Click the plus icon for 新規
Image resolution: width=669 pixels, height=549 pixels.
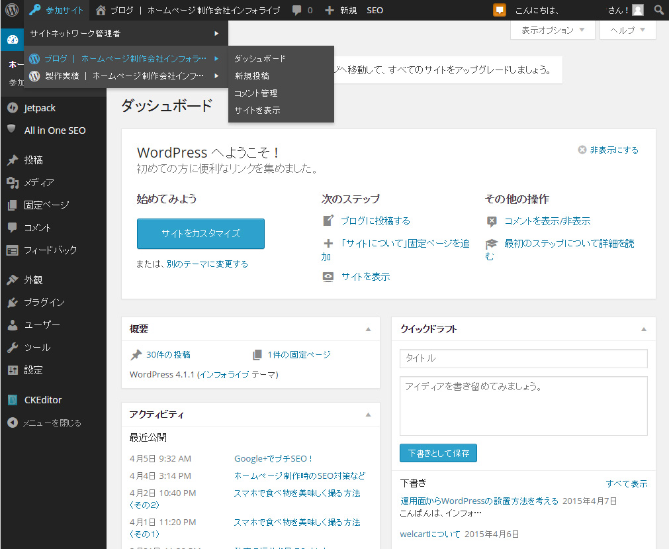(x=329, y=10)
